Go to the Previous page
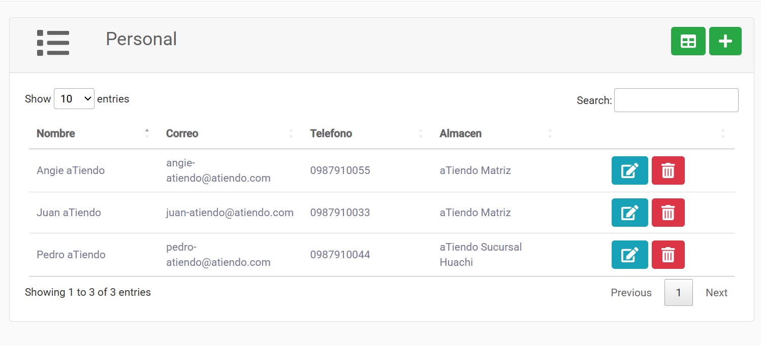 [631, 293]
